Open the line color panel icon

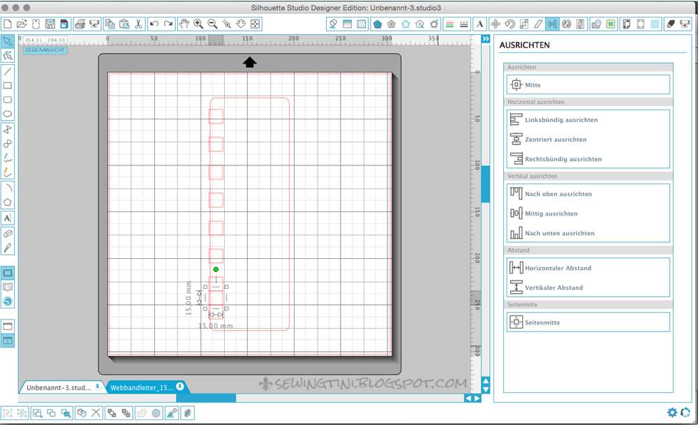pyautogui.click(x=450, y=24)
